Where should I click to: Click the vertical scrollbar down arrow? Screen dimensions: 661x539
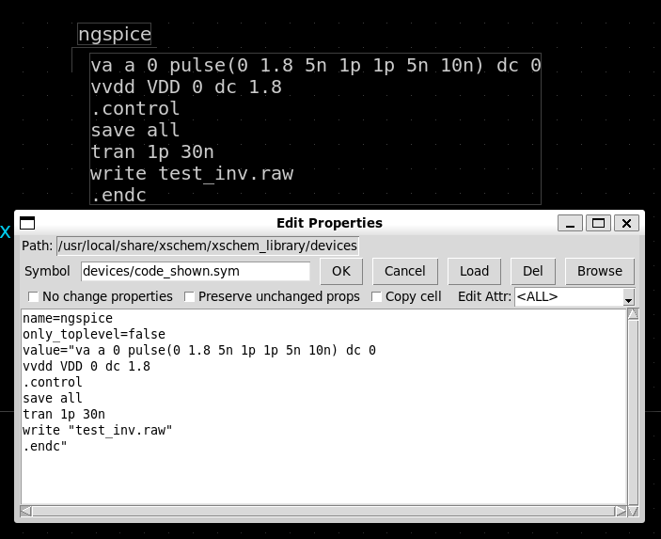[x=633, y=499]
